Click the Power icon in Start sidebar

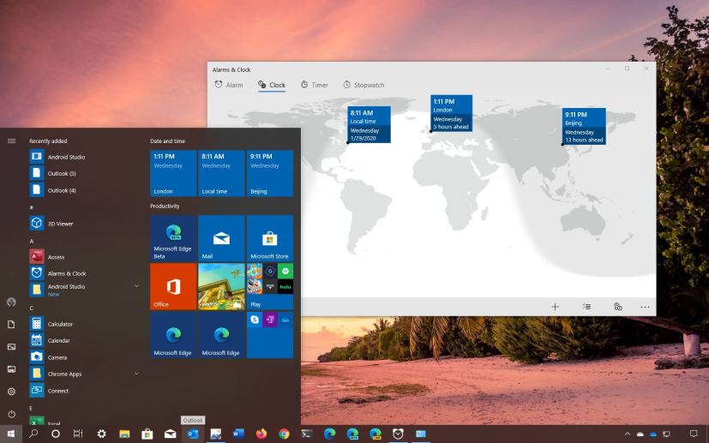click(12, 414)
